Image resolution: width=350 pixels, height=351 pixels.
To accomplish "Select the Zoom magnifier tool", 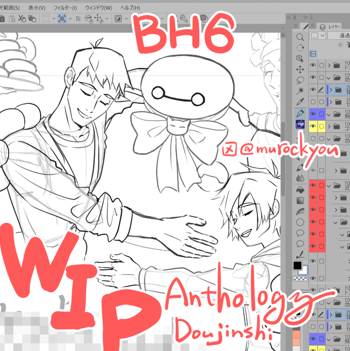I will coord(300,37).
